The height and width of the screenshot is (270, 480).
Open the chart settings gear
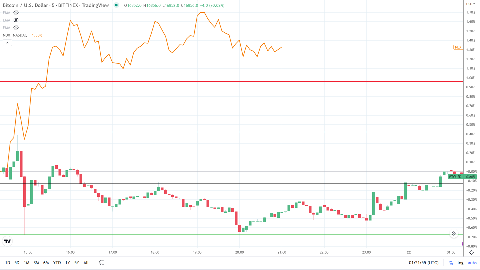click(x=471, y=252)
